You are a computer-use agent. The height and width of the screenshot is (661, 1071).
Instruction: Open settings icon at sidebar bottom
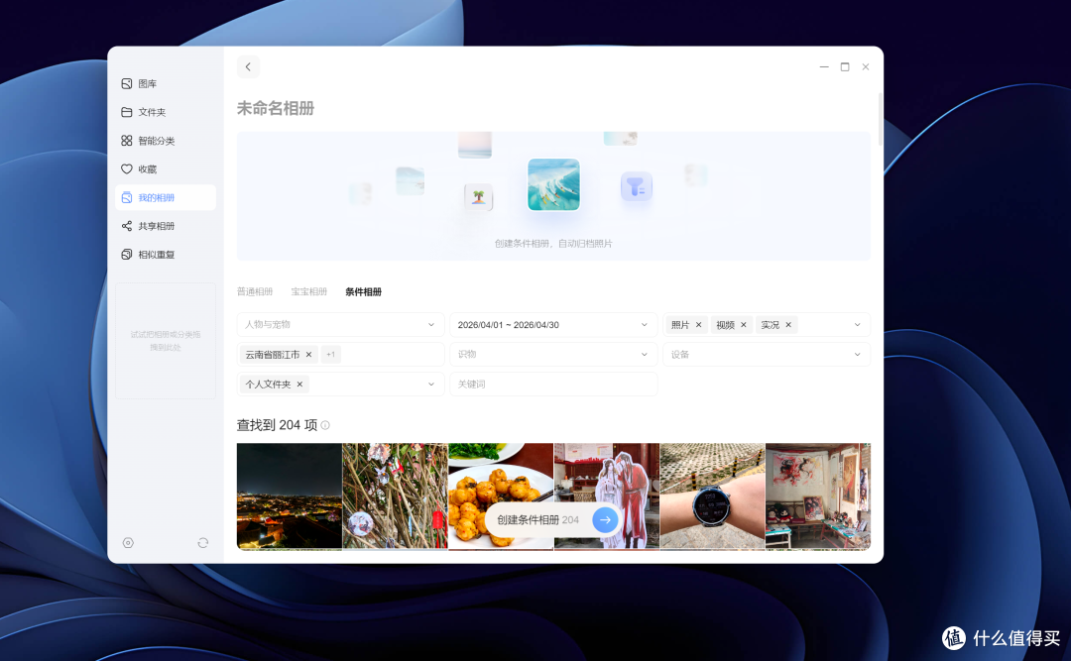[128, 543]
